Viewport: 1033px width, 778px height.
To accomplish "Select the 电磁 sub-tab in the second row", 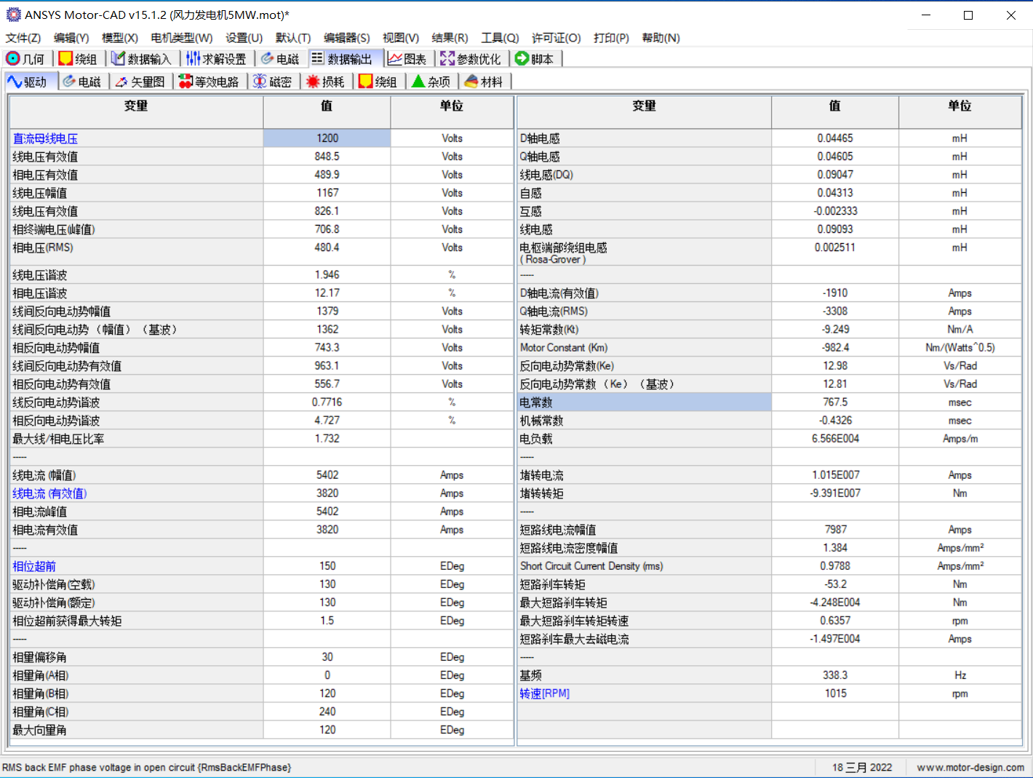I will [82, 82].
